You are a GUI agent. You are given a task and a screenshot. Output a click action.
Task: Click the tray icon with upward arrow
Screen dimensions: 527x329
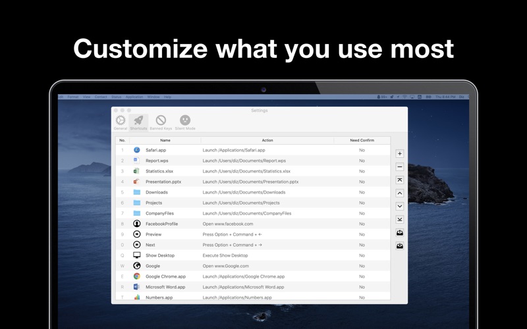coord(400,232)
